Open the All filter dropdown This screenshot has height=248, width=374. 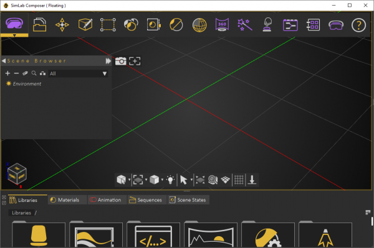(78, 73)
